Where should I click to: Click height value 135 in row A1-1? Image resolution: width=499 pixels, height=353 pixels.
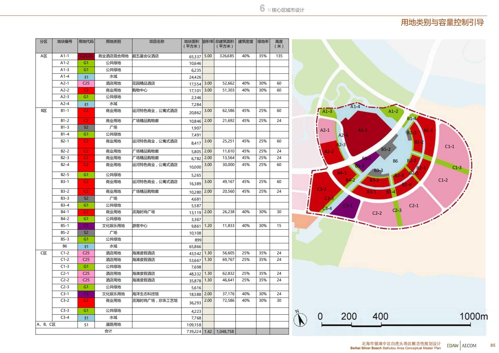pos(279,56)
